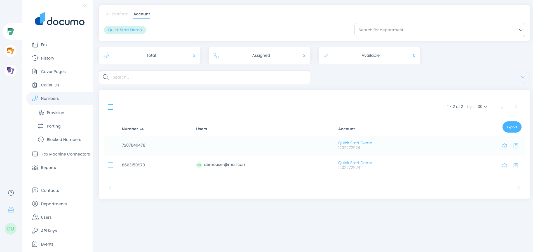The width and height of the screenshot is (533, 252).
Task: Sort by Number column arrow
Action: click(x=142, y=129)
